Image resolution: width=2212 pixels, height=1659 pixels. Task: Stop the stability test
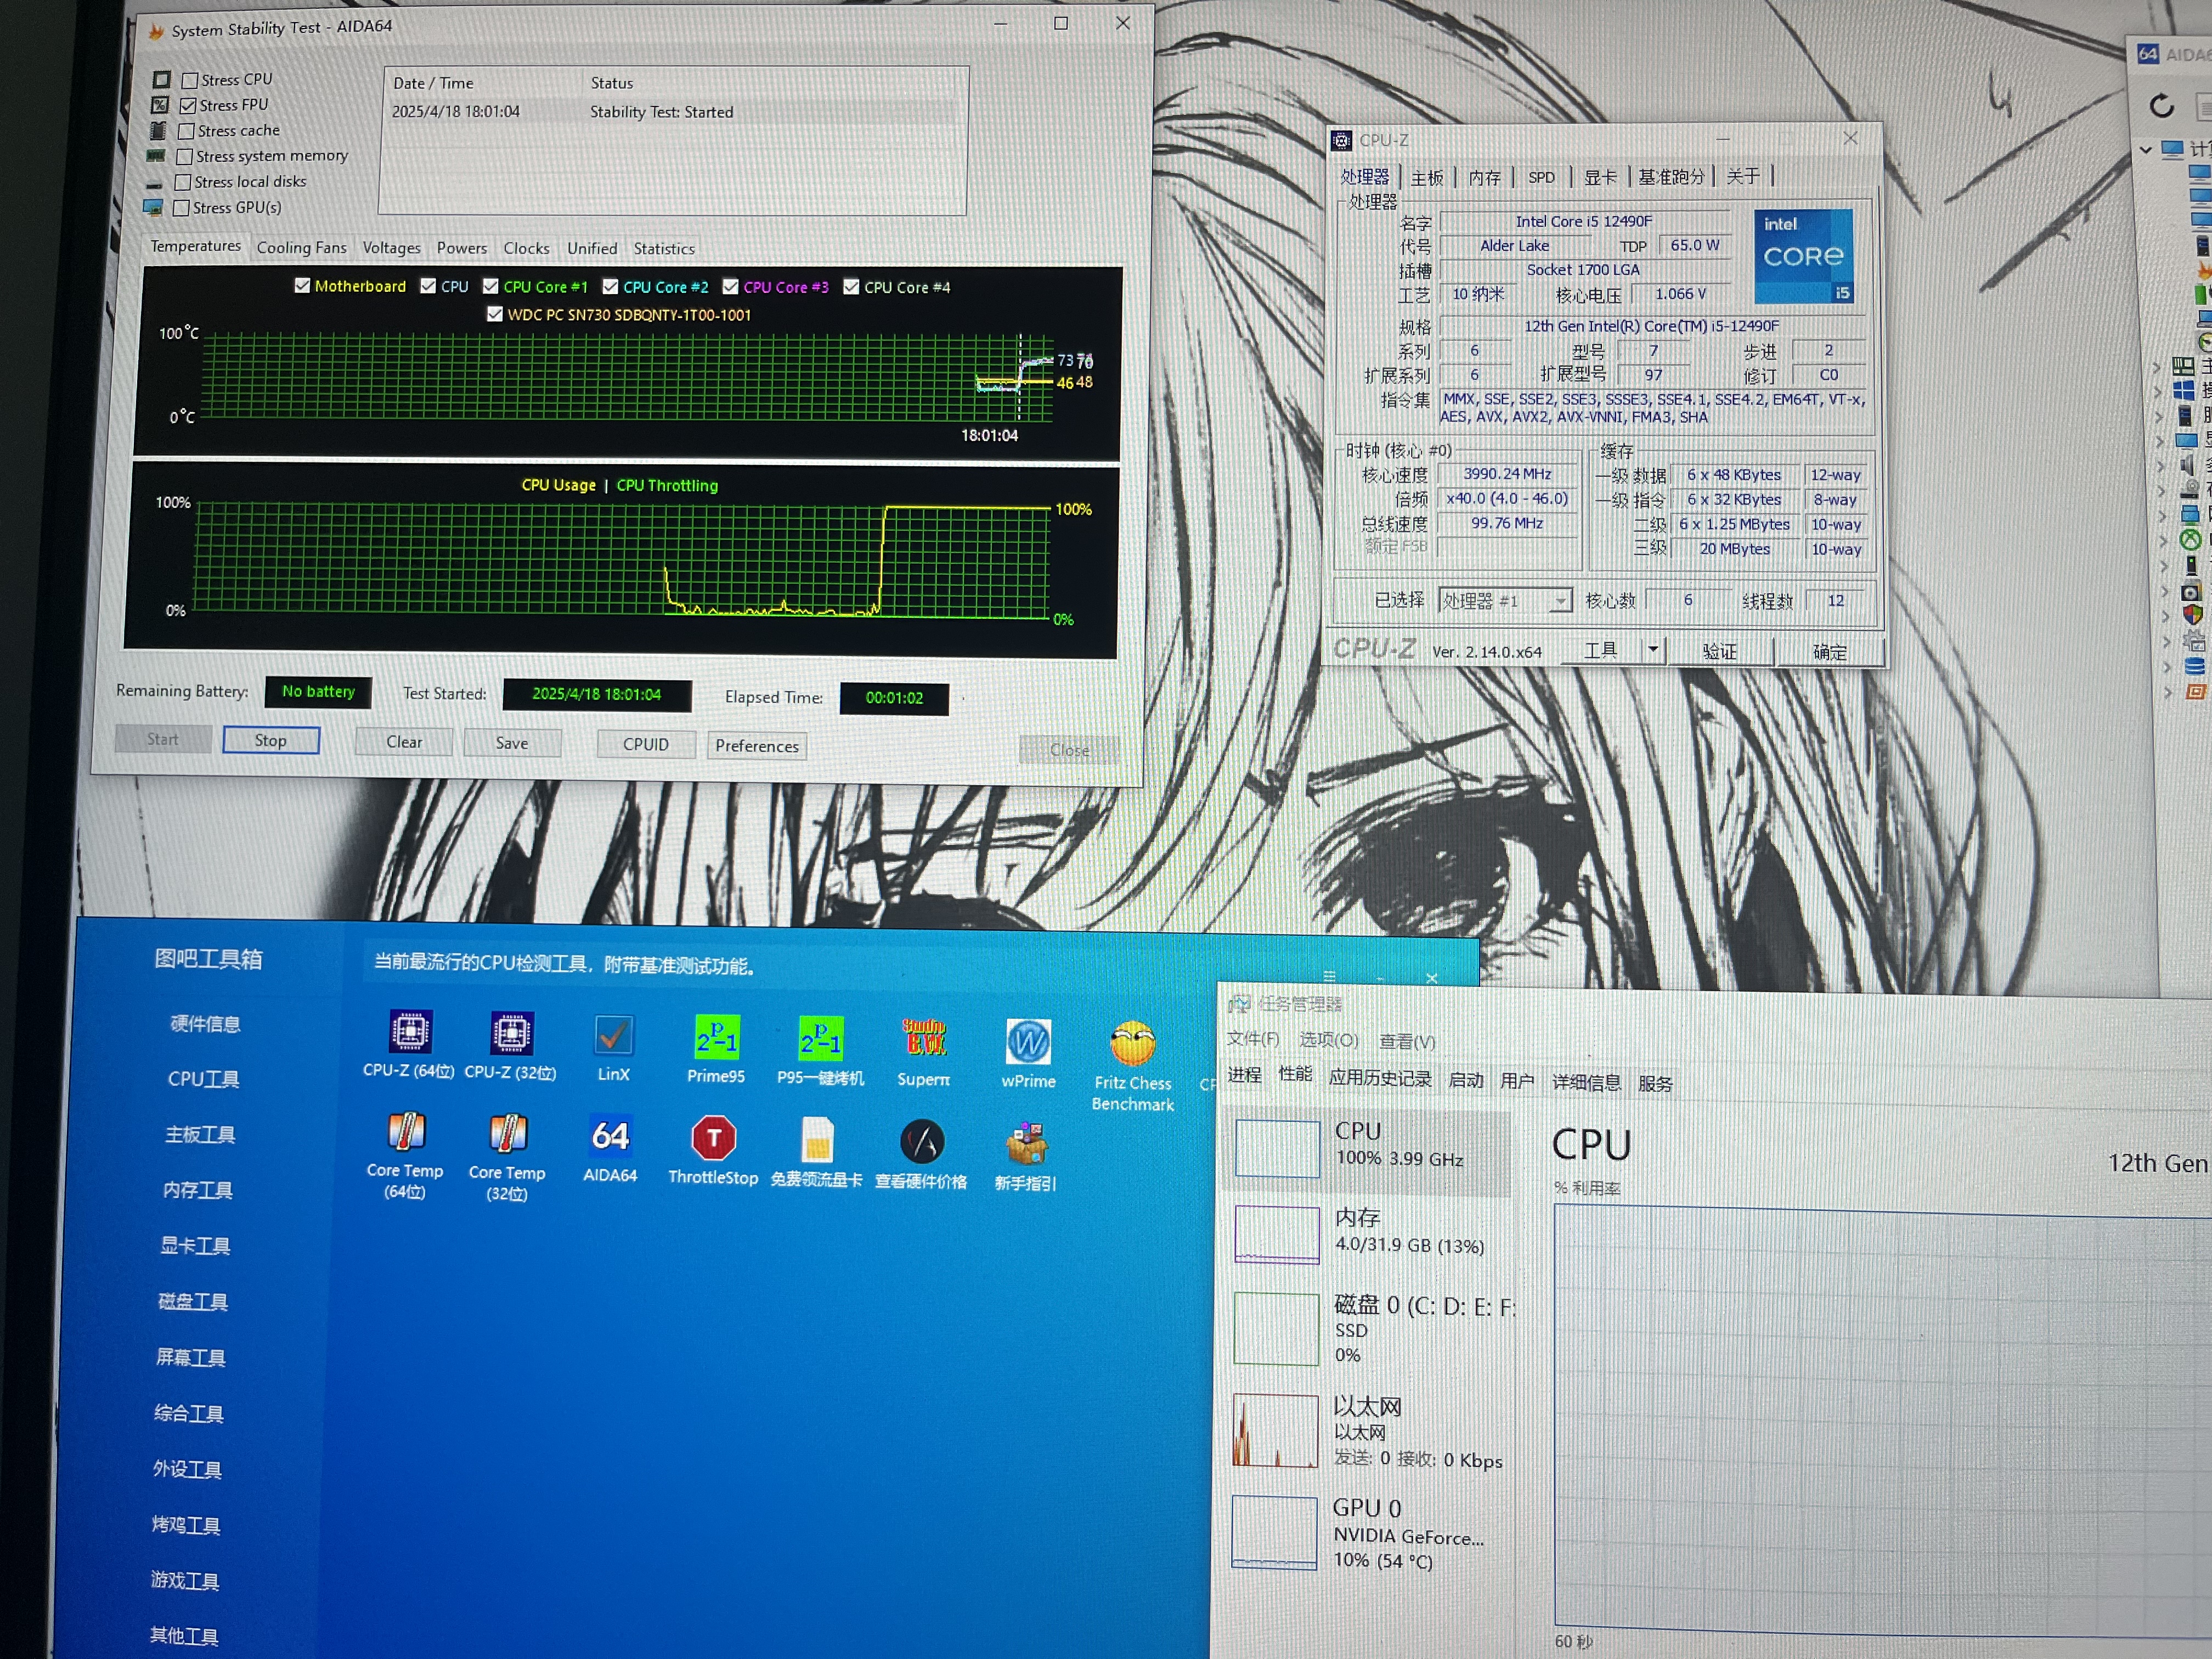point(271,740)
